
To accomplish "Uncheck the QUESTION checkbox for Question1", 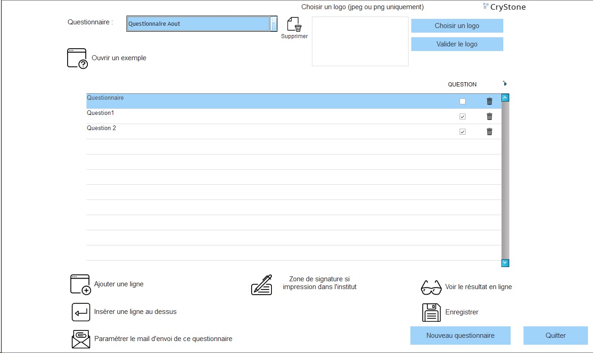I will (x=462, y=116).
